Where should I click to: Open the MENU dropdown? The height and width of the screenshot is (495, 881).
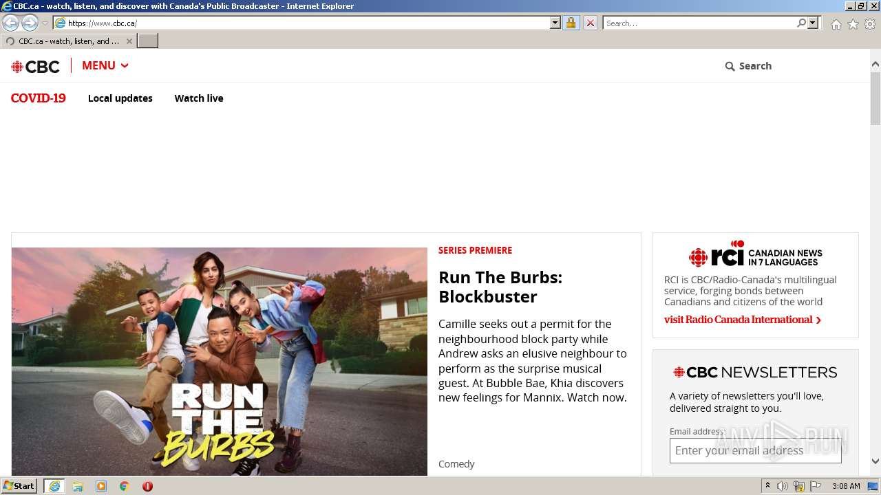[105, 65]
